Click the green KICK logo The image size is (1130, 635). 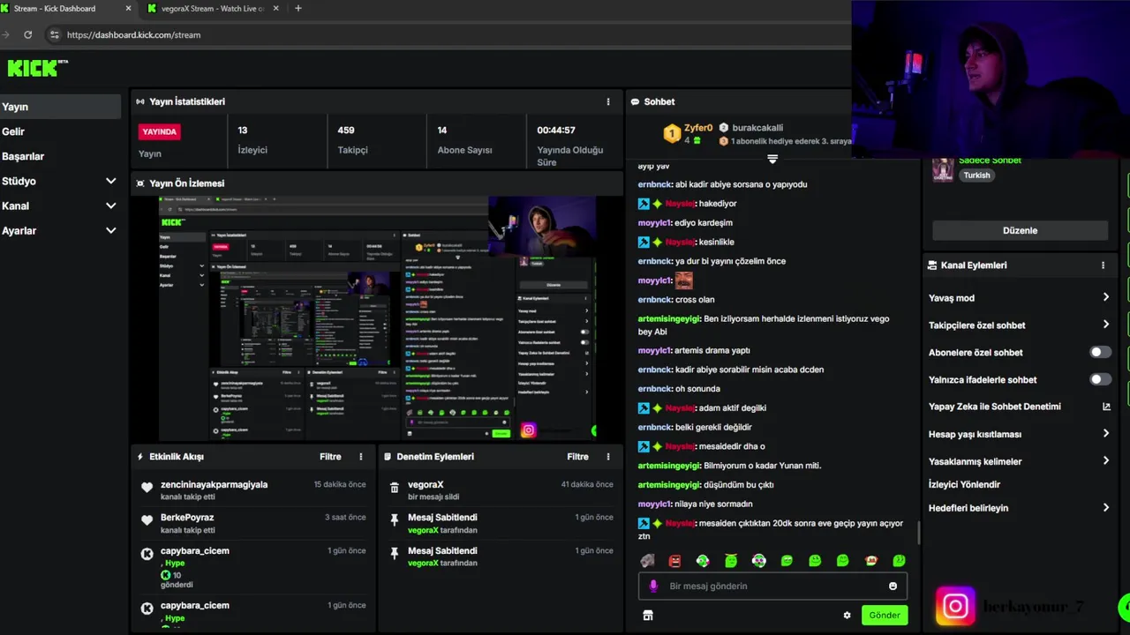tap(34, 68)
